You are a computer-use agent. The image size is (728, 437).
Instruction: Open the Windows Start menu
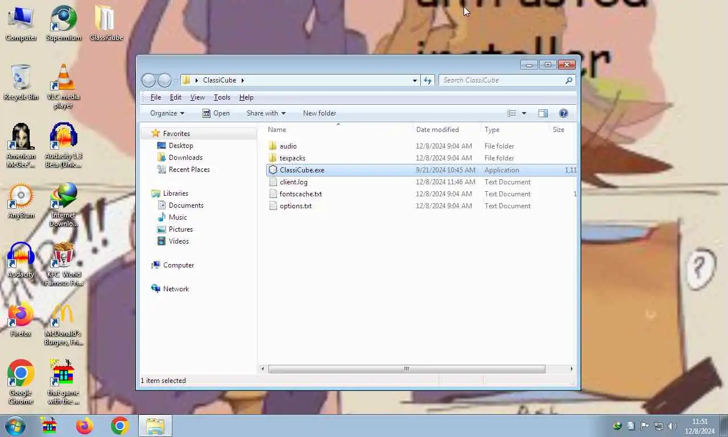15,426
